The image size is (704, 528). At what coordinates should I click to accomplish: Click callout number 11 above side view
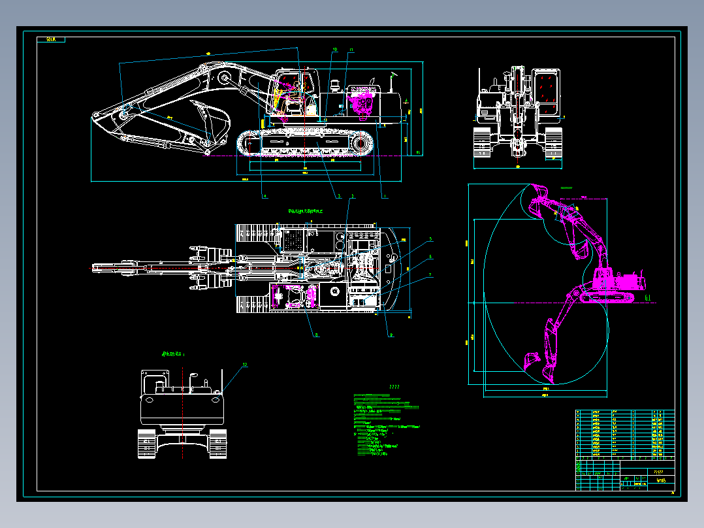pyautogui.click(x=351, y=50)
